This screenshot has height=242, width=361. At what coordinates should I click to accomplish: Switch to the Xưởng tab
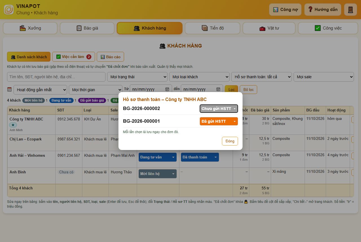[30, 28]
